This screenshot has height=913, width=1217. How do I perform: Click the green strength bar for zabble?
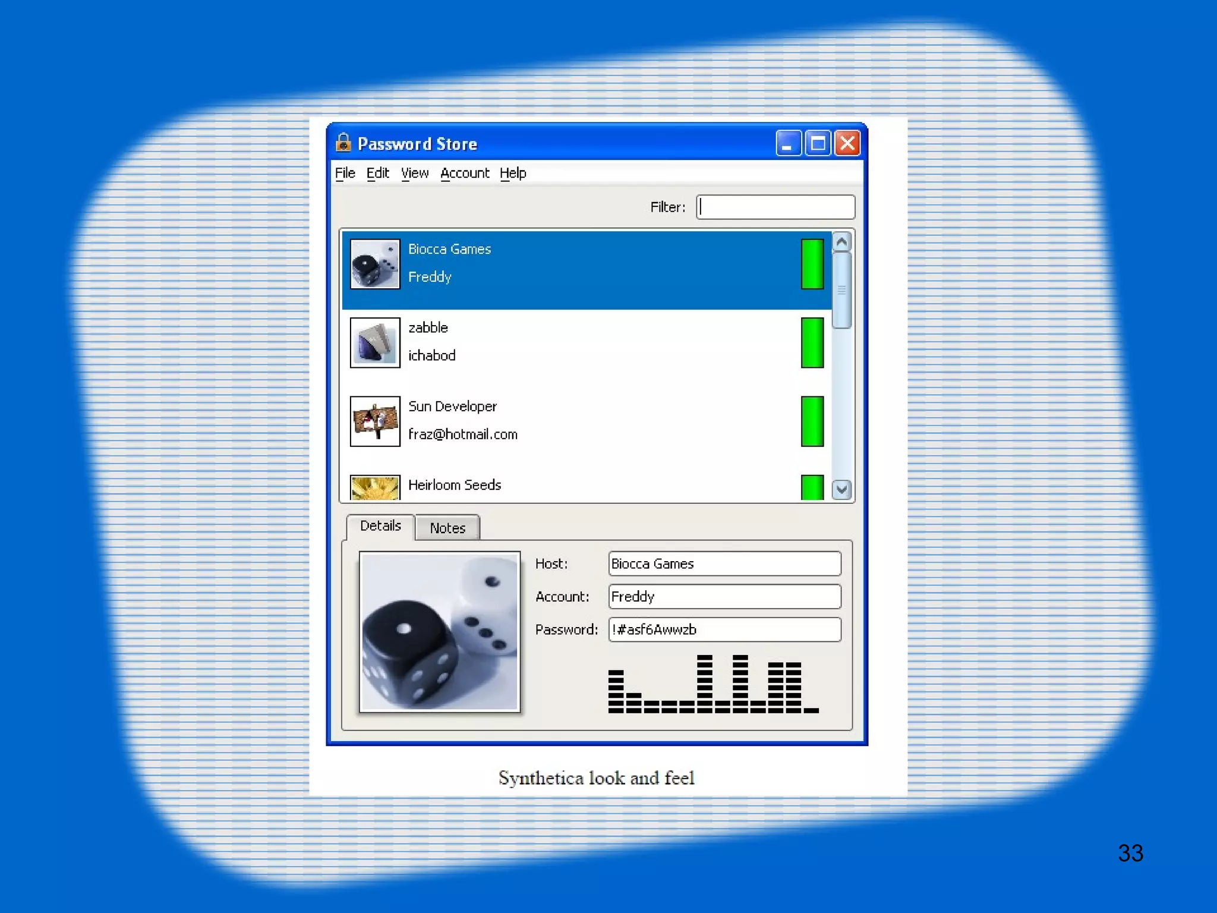pos(812,342)
